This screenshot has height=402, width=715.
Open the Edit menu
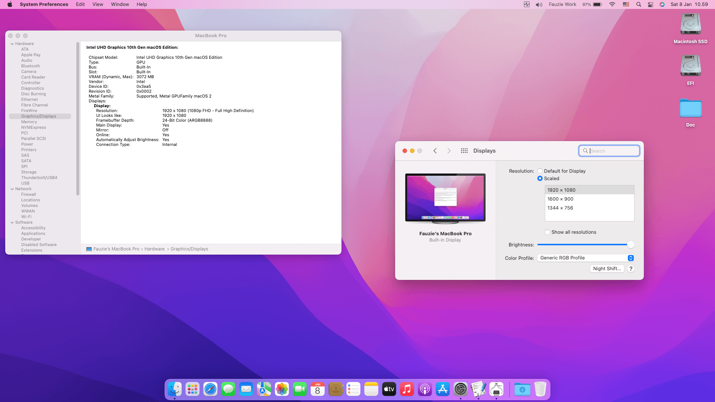click(x=80, y=4)
